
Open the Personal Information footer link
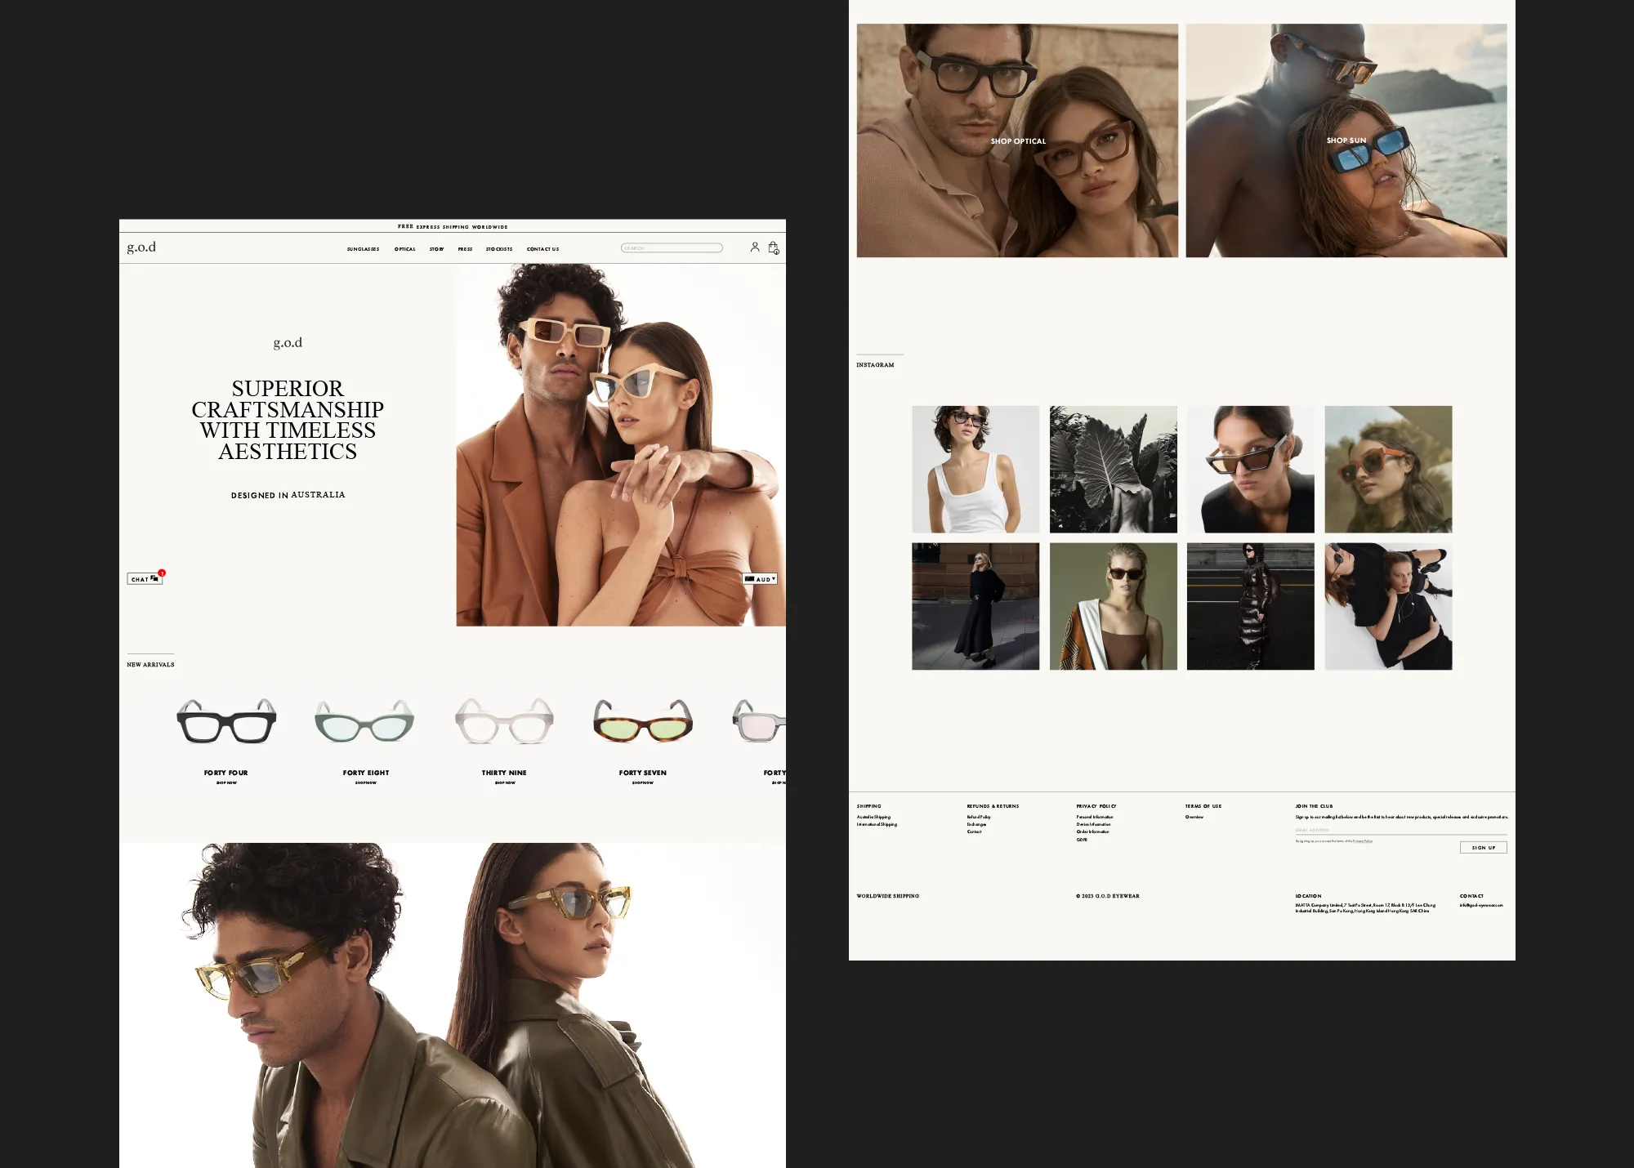[x=1095, y=817]
